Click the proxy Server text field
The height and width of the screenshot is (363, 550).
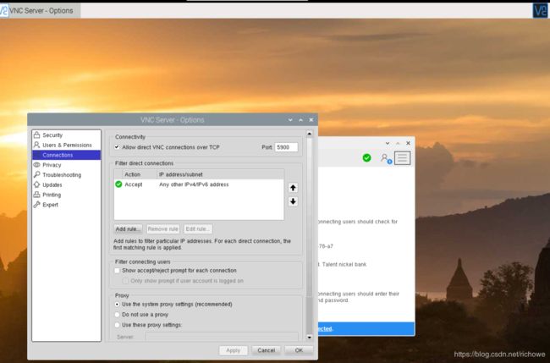[222, 337]
